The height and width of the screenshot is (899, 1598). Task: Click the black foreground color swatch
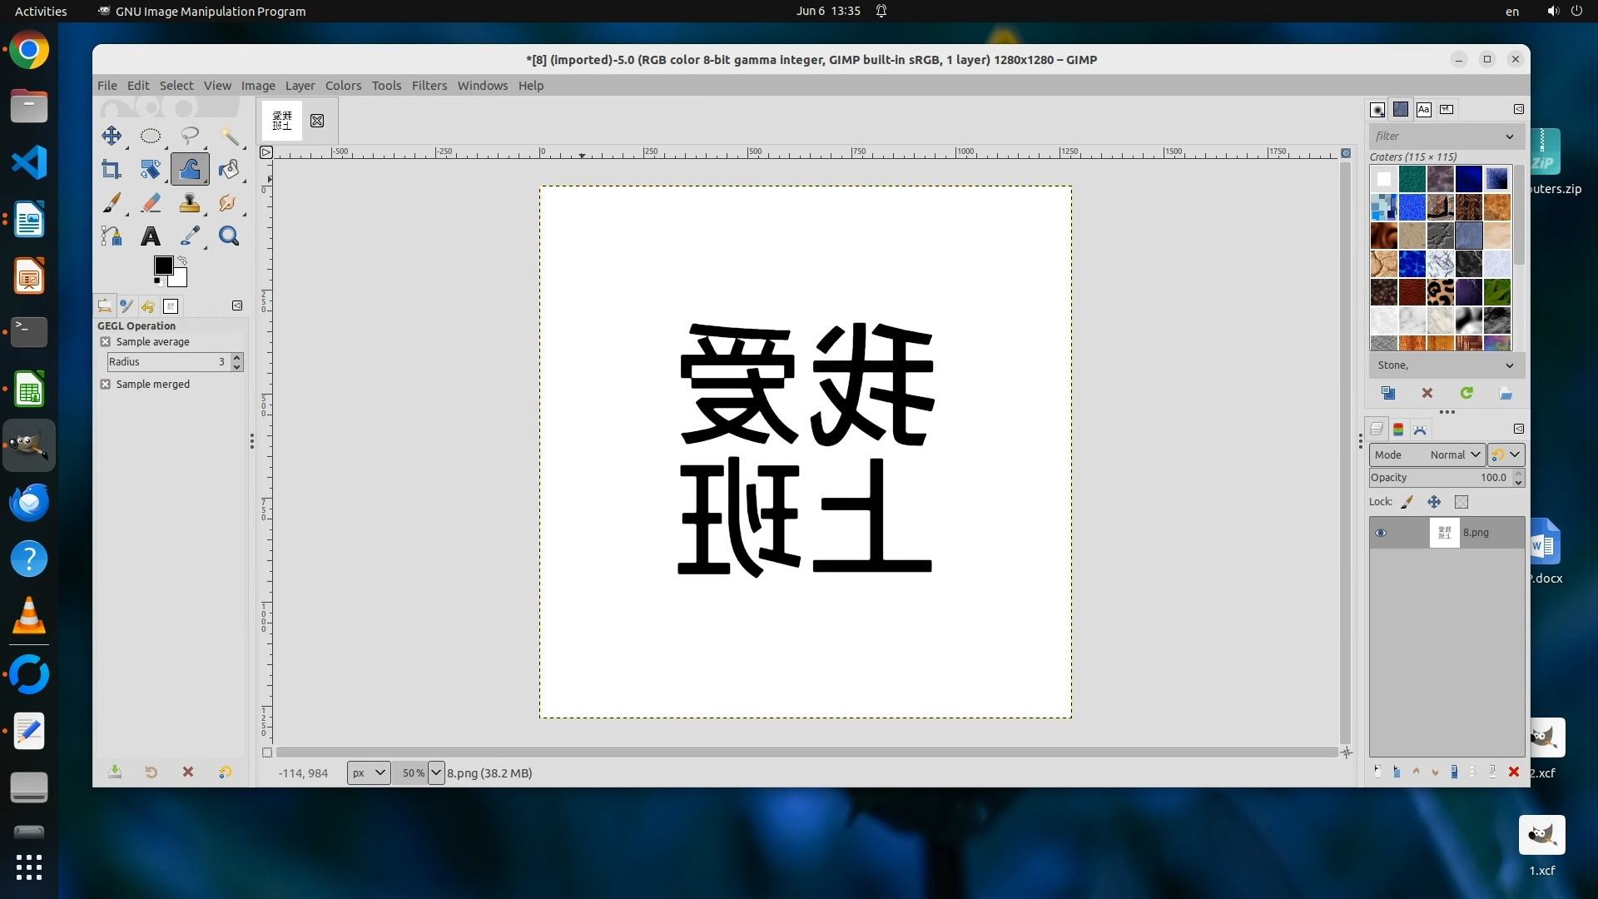click(162, 266)
